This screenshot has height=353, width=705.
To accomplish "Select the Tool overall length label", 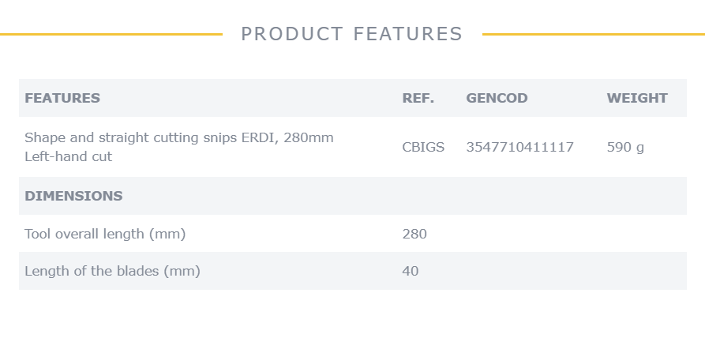I will coord(105,234).
